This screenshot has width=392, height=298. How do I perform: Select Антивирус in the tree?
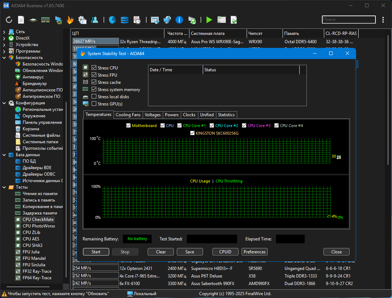pyautogui.click(x=33, y=77)
